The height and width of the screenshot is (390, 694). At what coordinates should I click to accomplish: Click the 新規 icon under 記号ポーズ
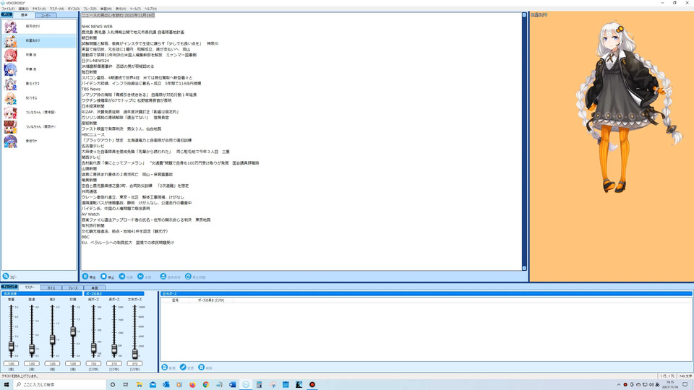click(165, 367)
